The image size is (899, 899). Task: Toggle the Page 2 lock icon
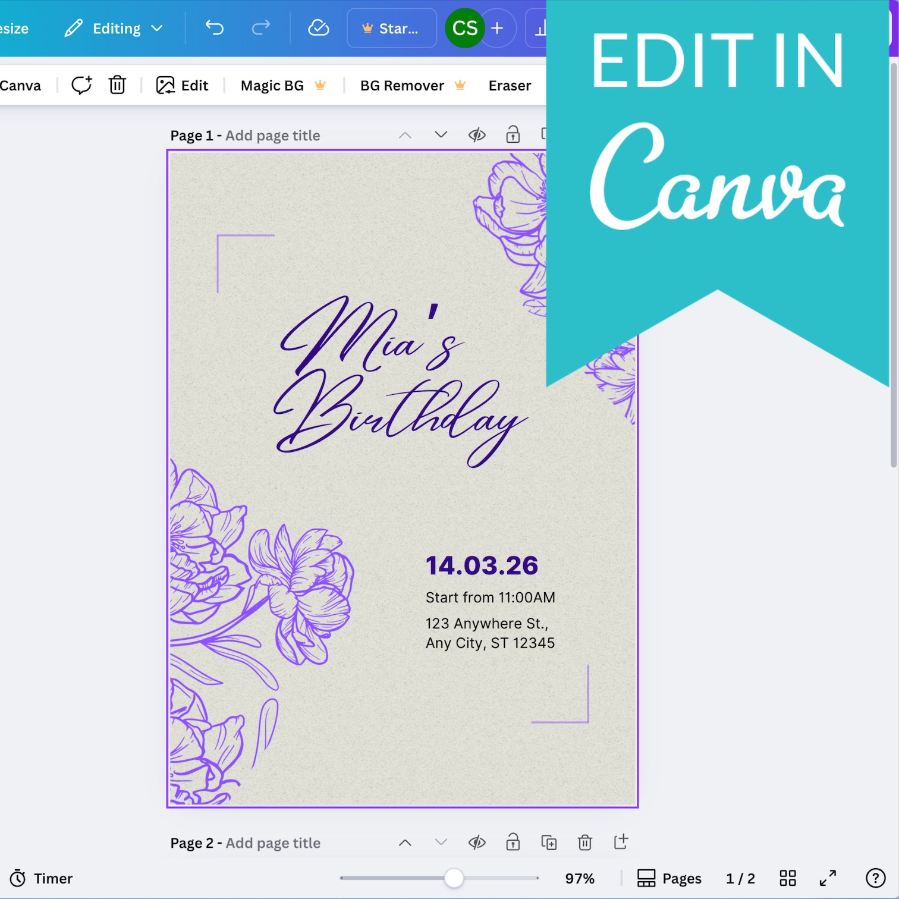(x=513, y=843)
